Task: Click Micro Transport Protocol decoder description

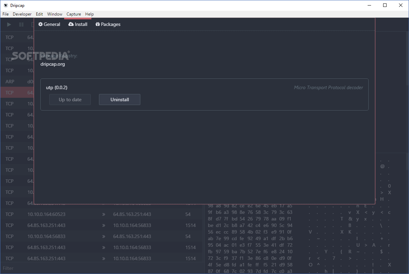Action: point(328,87)
